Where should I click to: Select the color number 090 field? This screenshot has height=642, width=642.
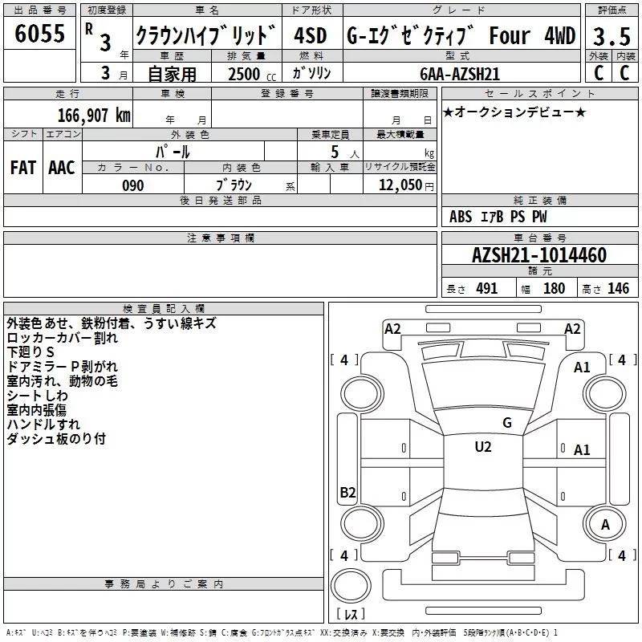pos(133,185)
